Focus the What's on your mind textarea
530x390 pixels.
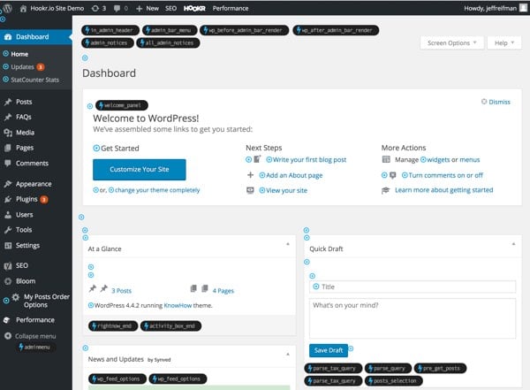click(x=413, y=318)
